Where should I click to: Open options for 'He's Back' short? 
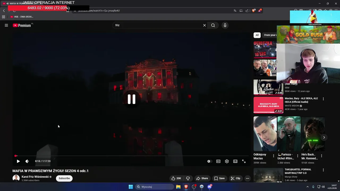coord(321,156)
